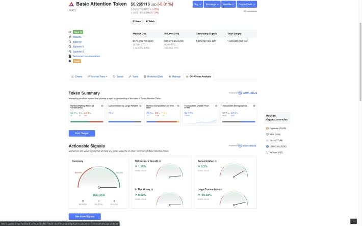The image size is (362, 226).
Task: Select the On-Chain Analysis tab
Action: [x=198, y=77]
